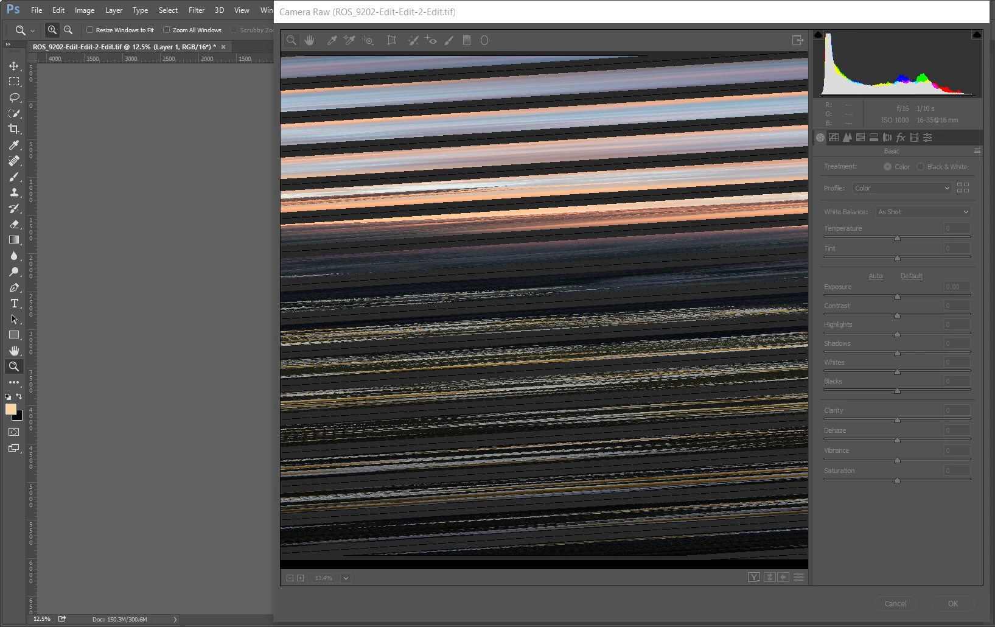This screenshot has height=627, width=995.
Task: Open the White Balance dropdown
Action: coord(923,212)
